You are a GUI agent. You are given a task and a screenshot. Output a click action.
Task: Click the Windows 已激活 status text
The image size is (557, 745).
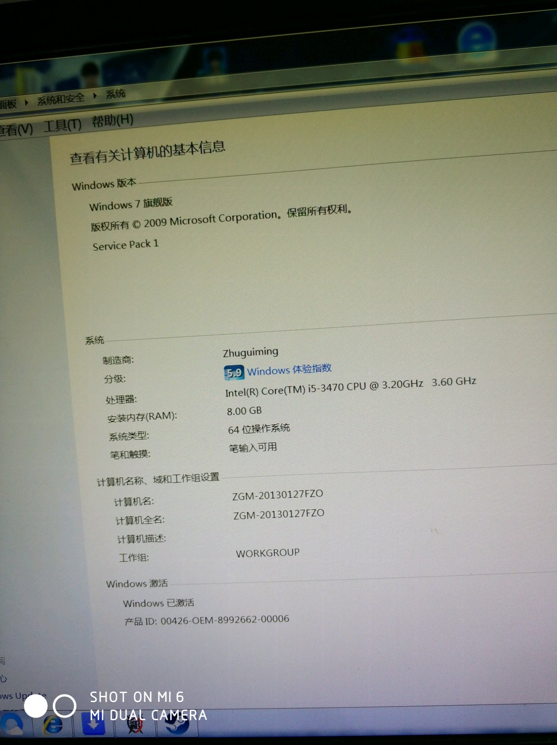[x=159, y=603]
